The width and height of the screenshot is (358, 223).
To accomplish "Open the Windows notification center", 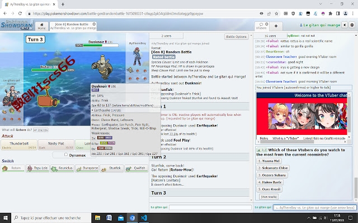I will point(351,218).
